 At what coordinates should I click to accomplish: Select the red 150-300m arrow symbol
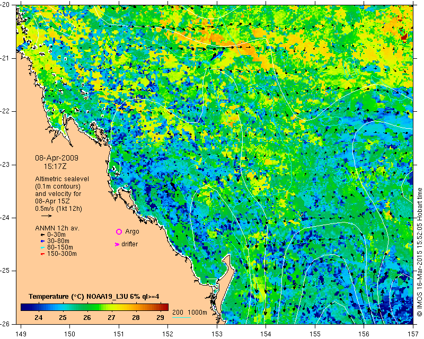click(42, 254)
